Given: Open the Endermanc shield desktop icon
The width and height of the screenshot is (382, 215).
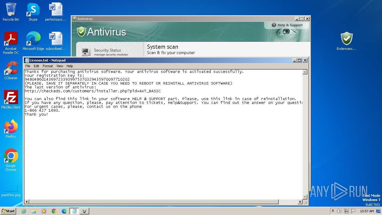Looking at the screenshot, I should tap(346, 41).
